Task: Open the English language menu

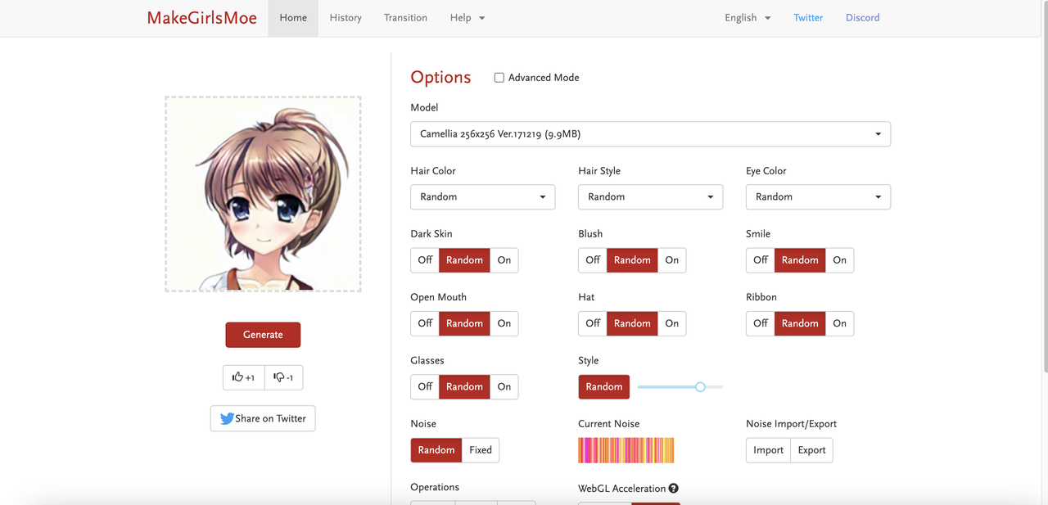Action: [747, 17]
